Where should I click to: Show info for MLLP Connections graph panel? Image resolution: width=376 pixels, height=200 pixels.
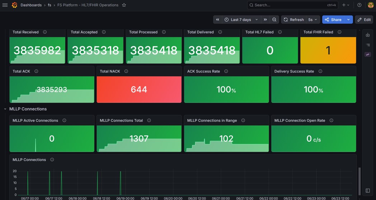(52, 160)
